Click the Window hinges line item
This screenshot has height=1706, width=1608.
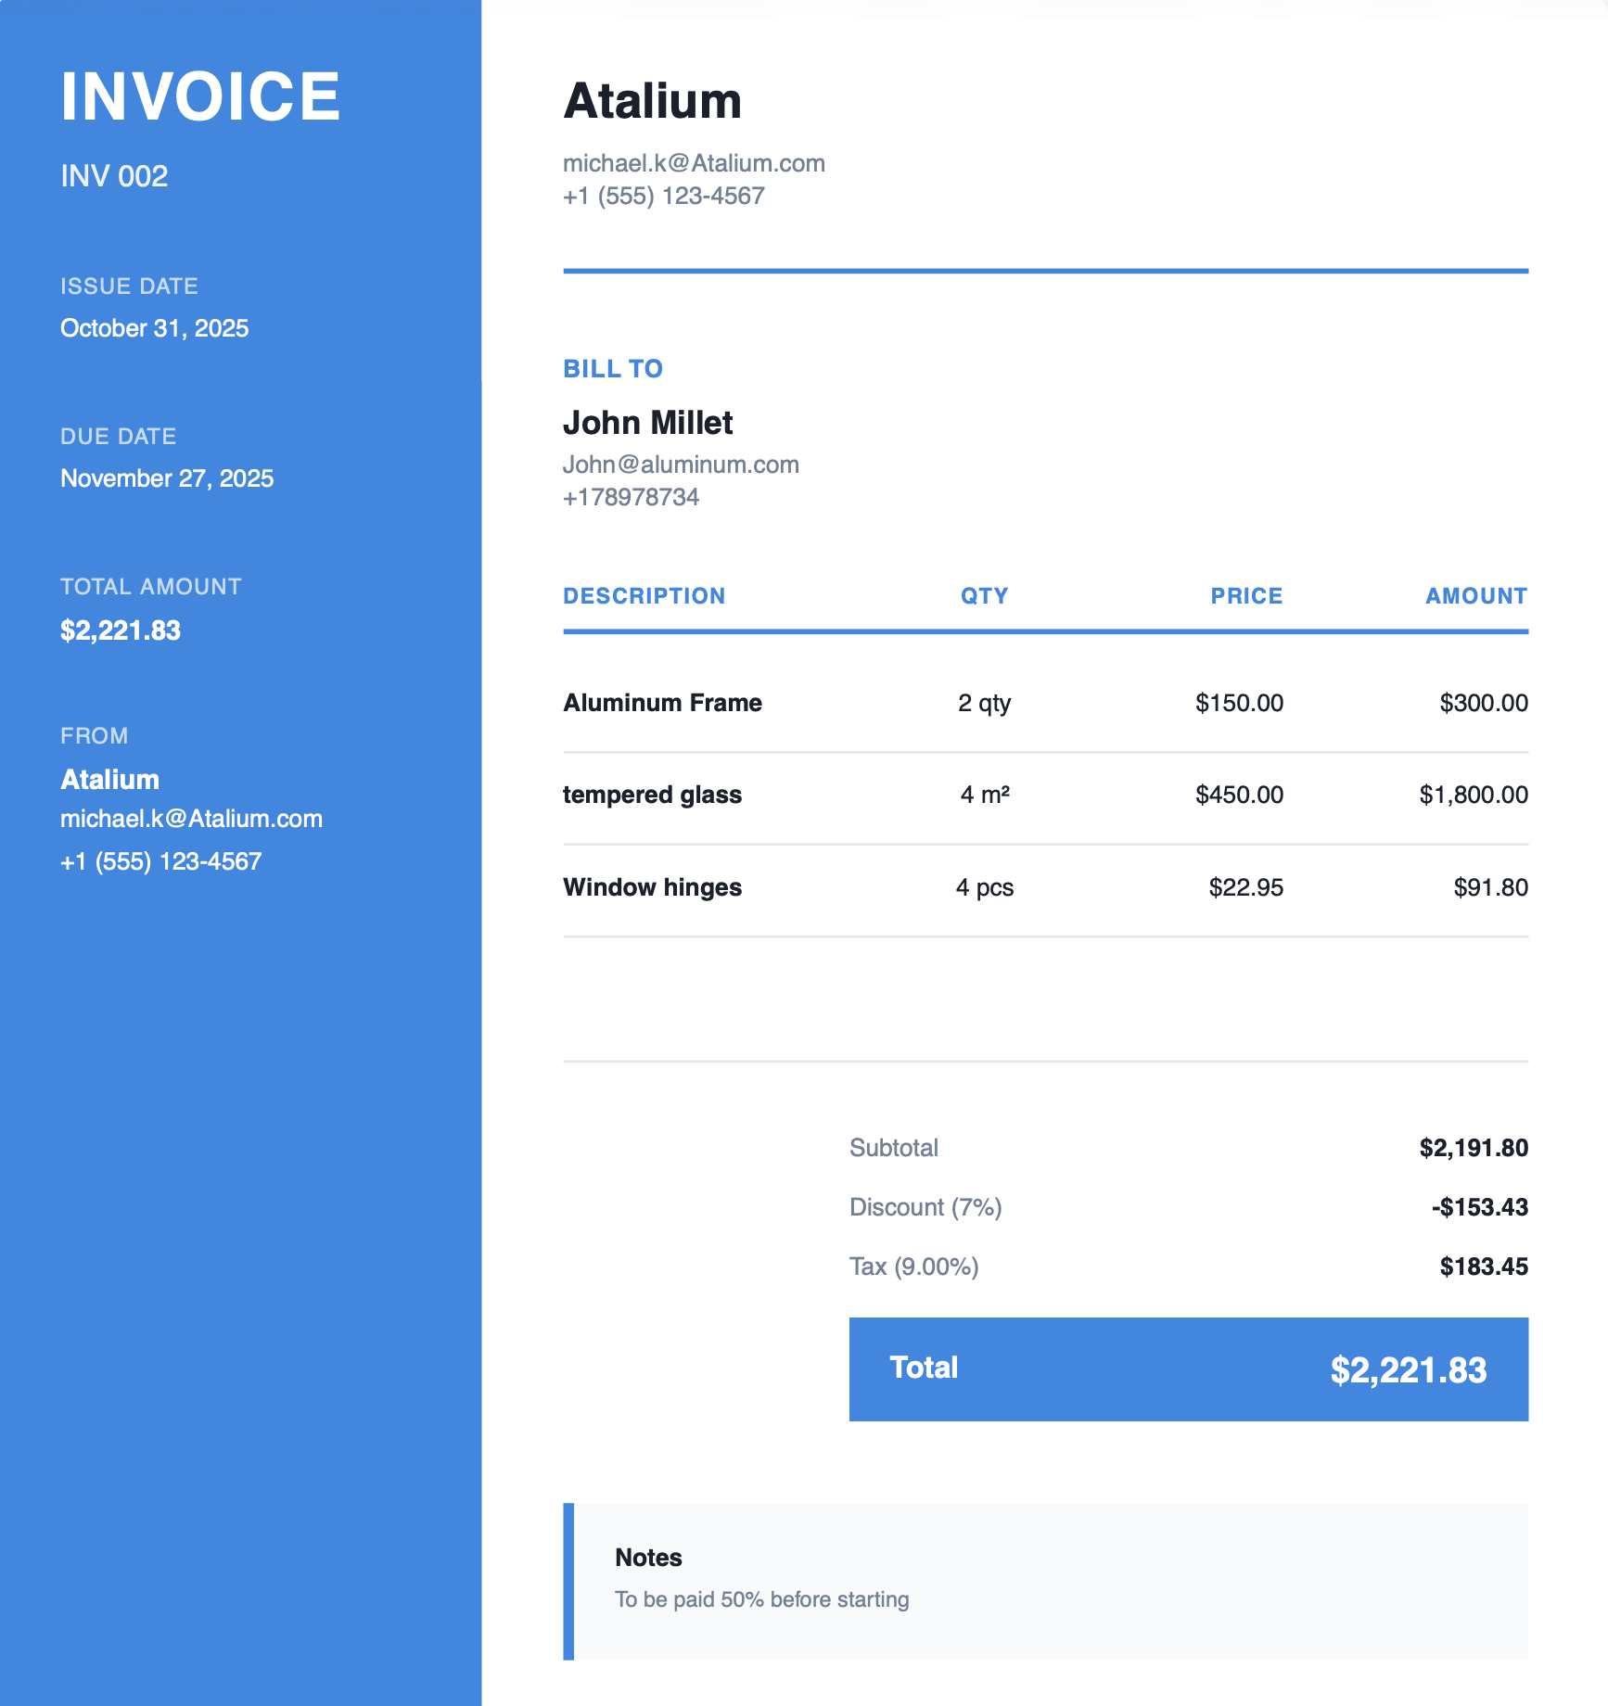click(652, 886)
